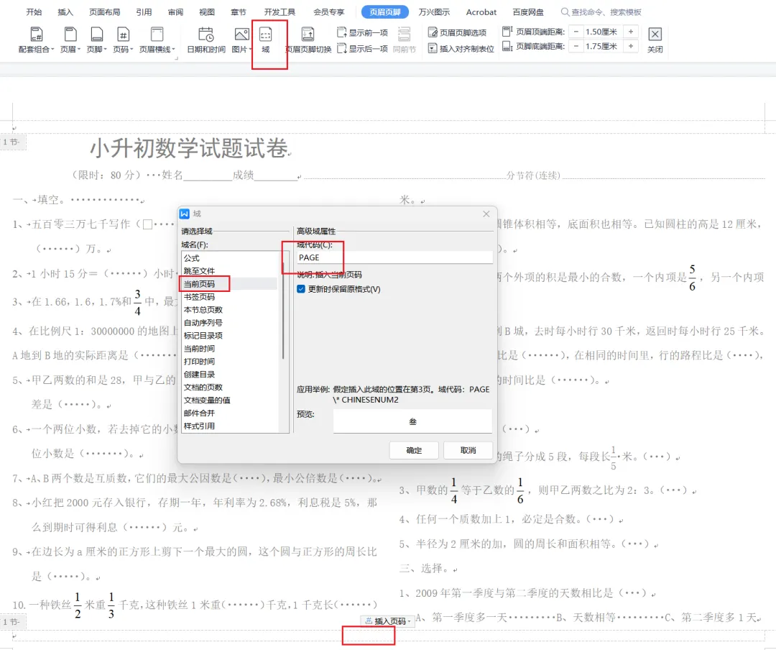Switch to the 页面布局 tab
776x650 pixels.
[104, 12]
